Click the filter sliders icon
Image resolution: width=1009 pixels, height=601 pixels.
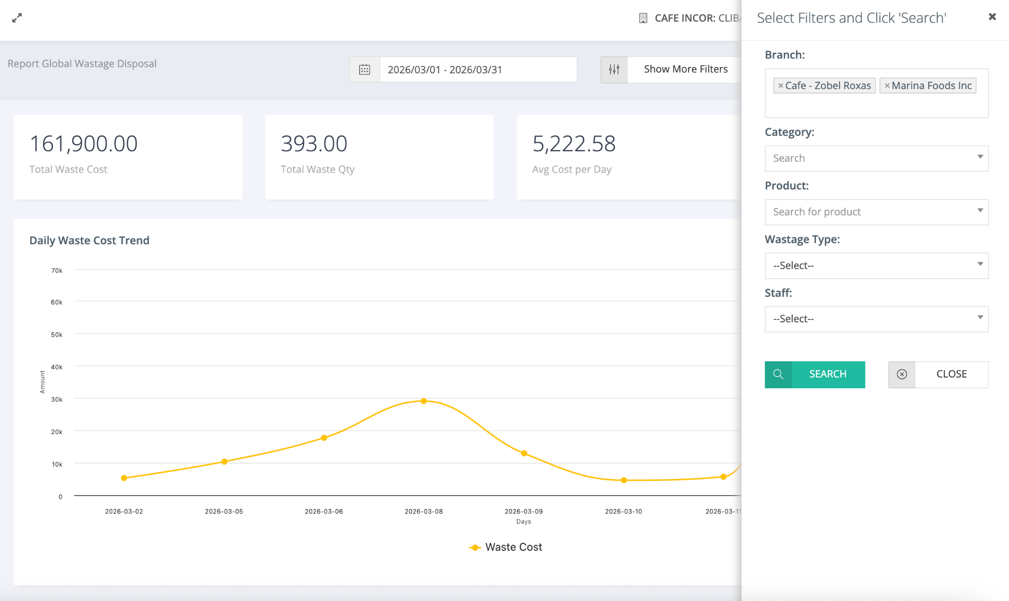click(614, 69)
